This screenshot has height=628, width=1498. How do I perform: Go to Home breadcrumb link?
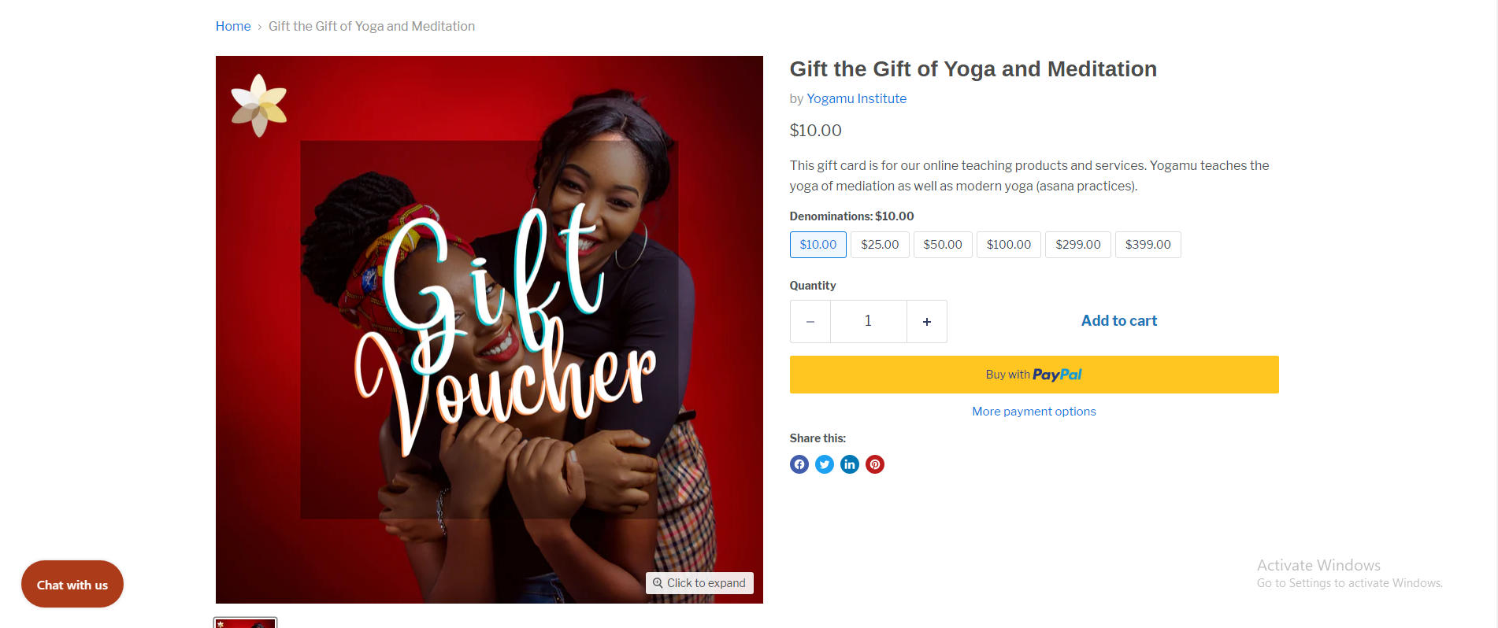233,26
